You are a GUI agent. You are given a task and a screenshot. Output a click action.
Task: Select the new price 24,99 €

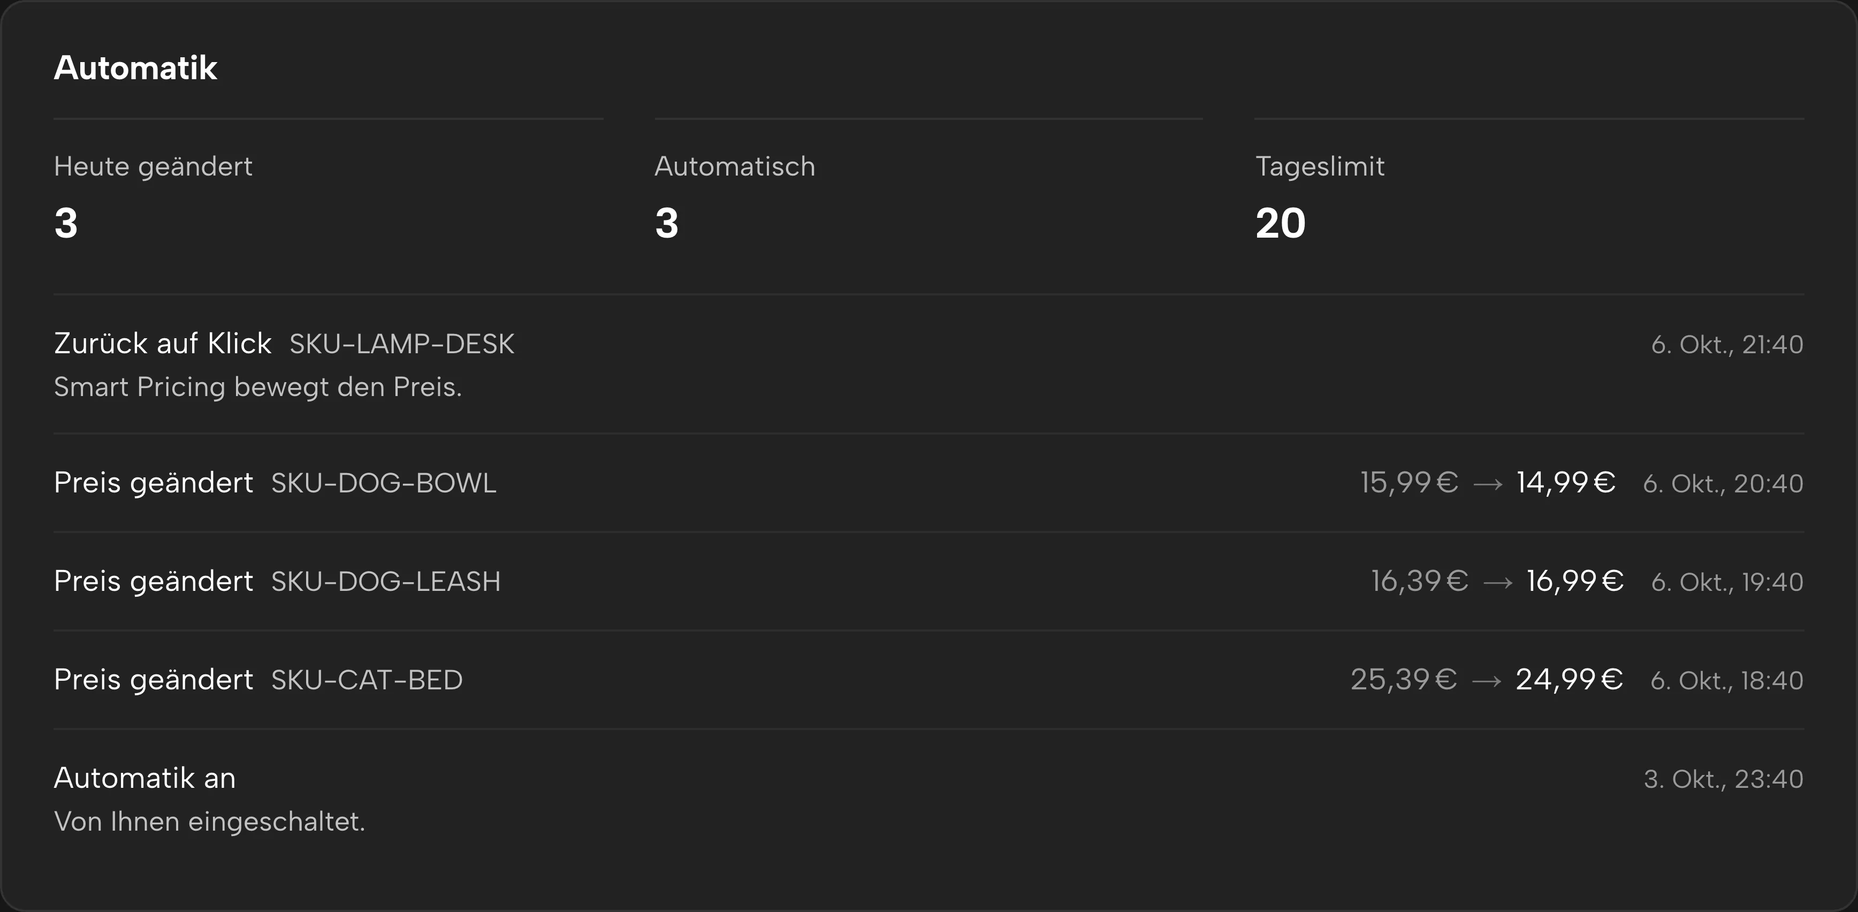pos(1570,680)
